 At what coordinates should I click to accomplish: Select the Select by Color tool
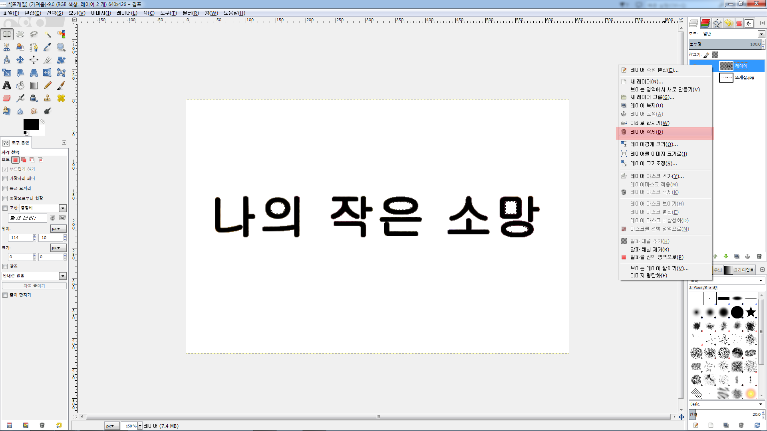(61, 34)
